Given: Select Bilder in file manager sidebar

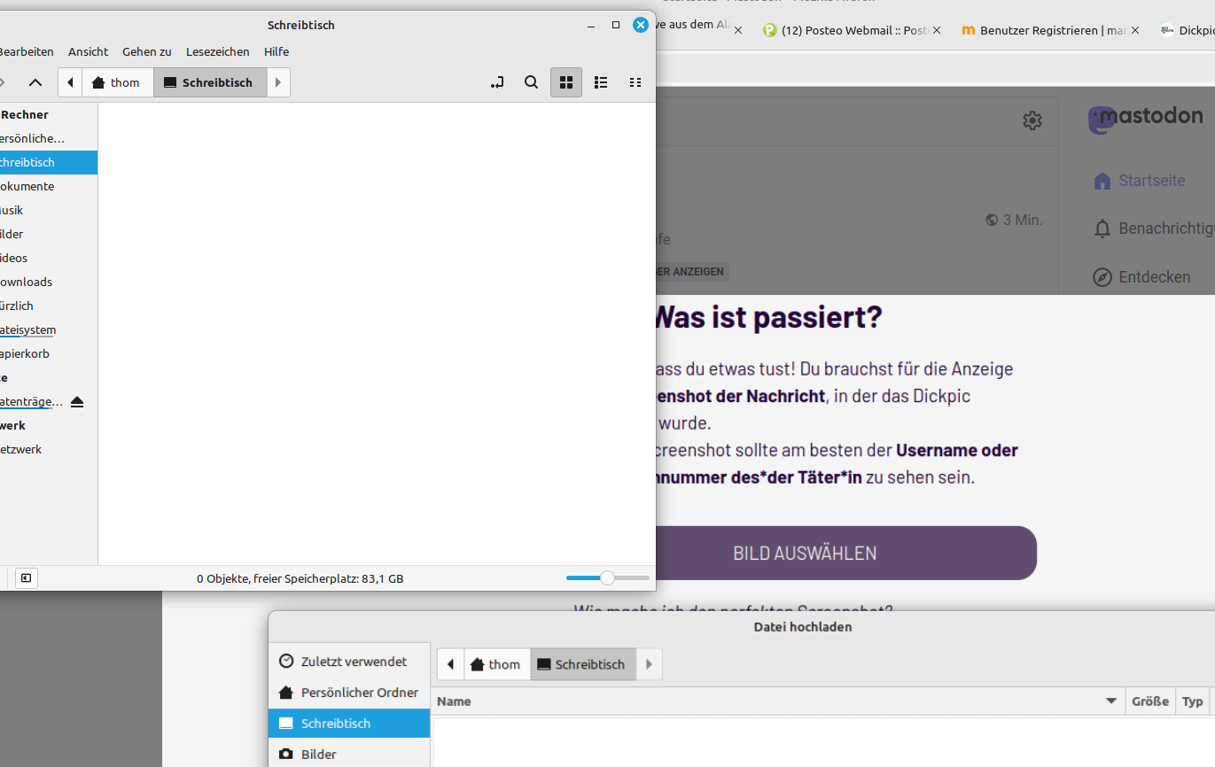Looking at the screenshot, I should point(49,234).
